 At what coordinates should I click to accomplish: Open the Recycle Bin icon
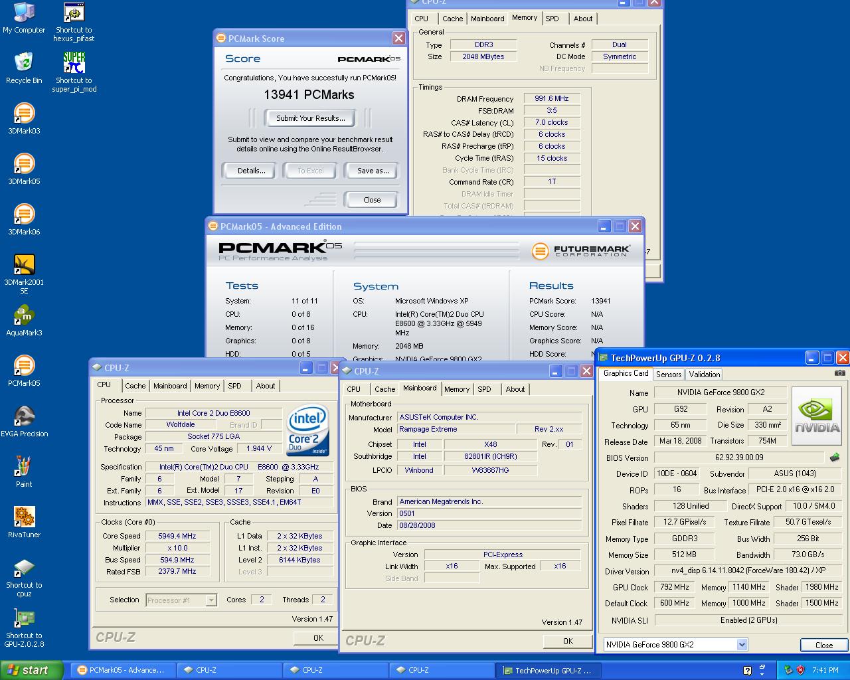24,68
